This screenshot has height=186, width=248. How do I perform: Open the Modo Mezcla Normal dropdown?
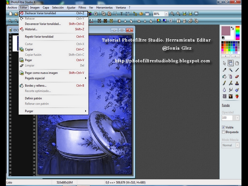point(237,145)
